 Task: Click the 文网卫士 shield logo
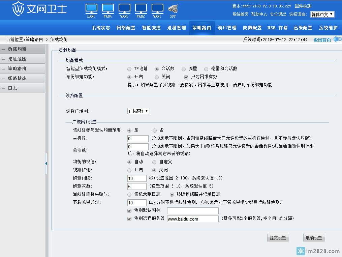(18, 9)
